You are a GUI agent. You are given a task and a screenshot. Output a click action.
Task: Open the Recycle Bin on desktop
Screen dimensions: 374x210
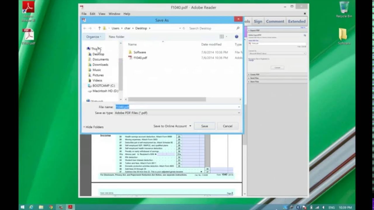pyautogui.click(x=344, y=10)
